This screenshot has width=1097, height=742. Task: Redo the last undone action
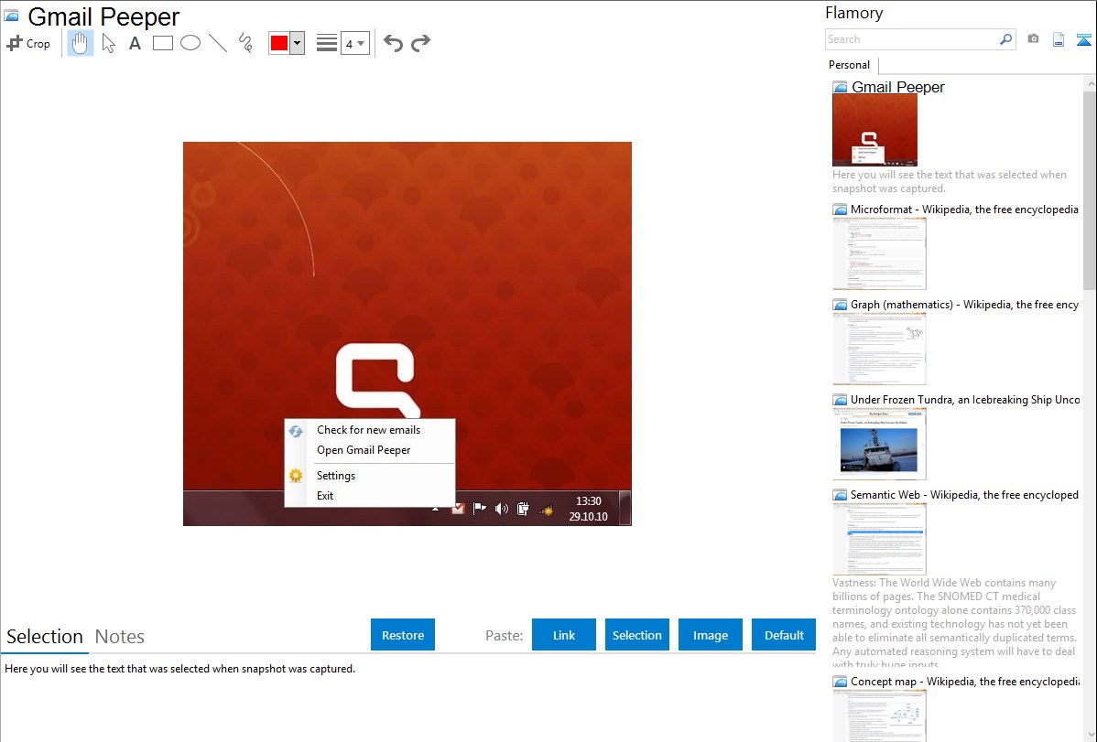(x=420, y=43)
